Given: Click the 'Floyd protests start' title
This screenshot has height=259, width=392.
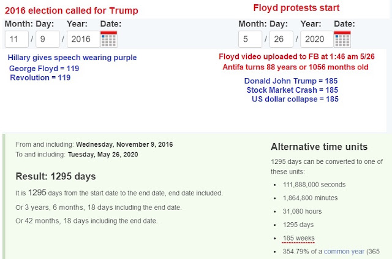Looking at the screenshot, I should (x=296, y=8).
